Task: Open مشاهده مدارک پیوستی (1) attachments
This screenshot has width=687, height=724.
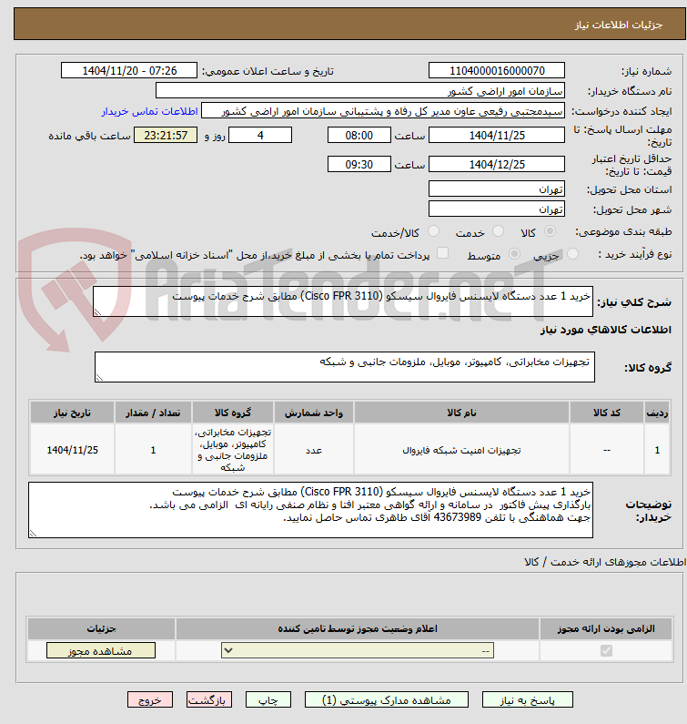Action: 386,699
